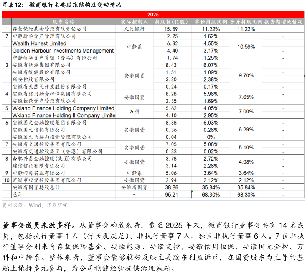Click 中静新华资产管理有限公司 row name
Screen dimensions: 307x274
click(x=44, y=36)
